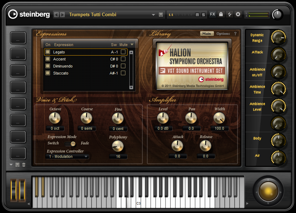Click the D# 0 key switch value
296x213 pixels.
[x=114, y=66]
